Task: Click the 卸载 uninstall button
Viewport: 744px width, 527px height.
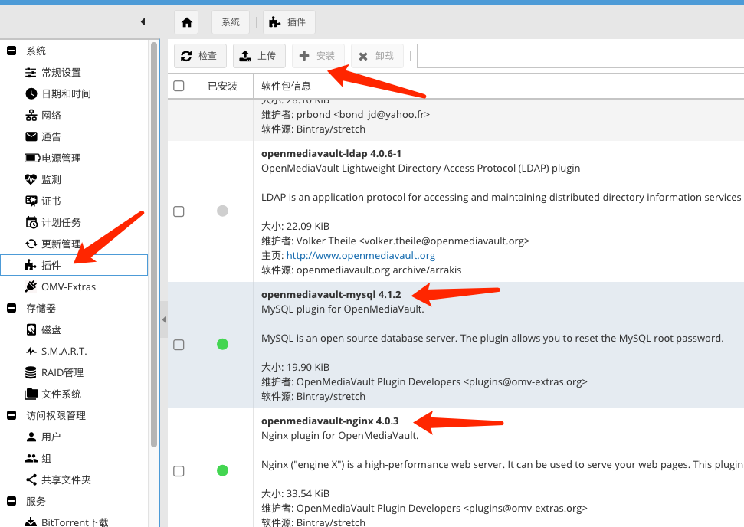Action: pos(377,56)
